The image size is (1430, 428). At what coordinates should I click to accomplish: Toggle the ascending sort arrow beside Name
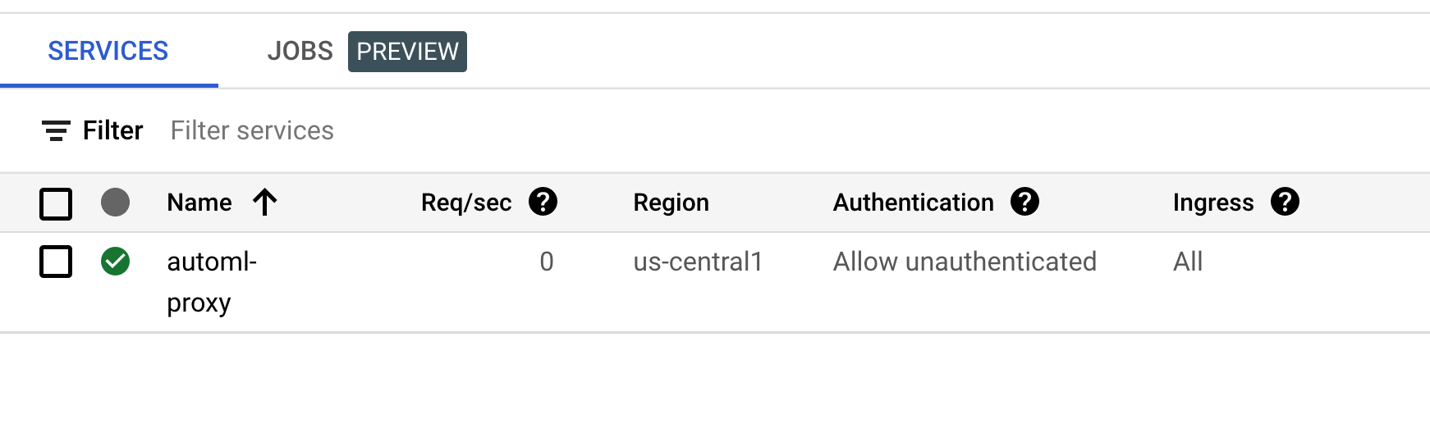pos(264,203)
